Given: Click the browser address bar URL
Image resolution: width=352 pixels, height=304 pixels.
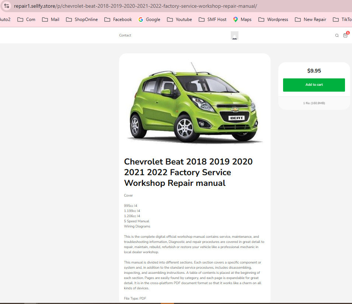Looking at the screenshot, I should click(x=136, y=6).
